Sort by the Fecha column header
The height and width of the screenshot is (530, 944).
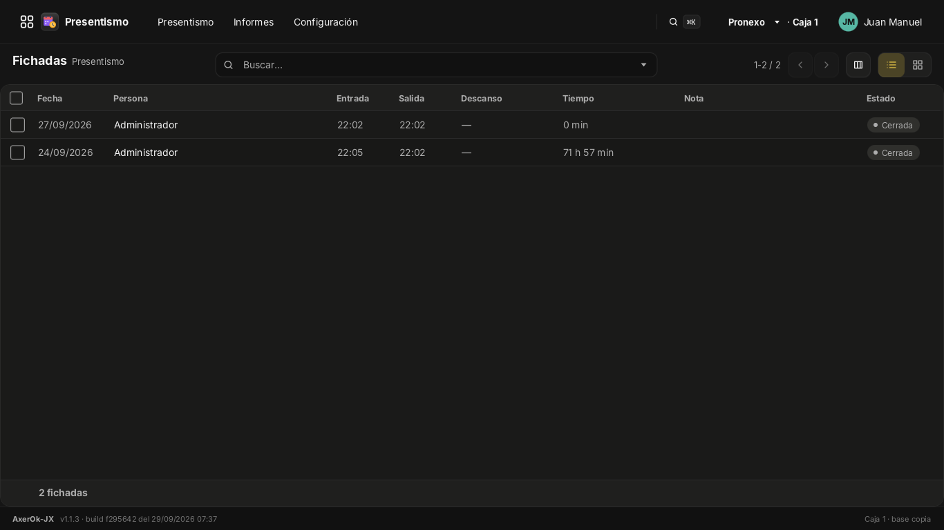pyautogui.click(x=50, y=98)
